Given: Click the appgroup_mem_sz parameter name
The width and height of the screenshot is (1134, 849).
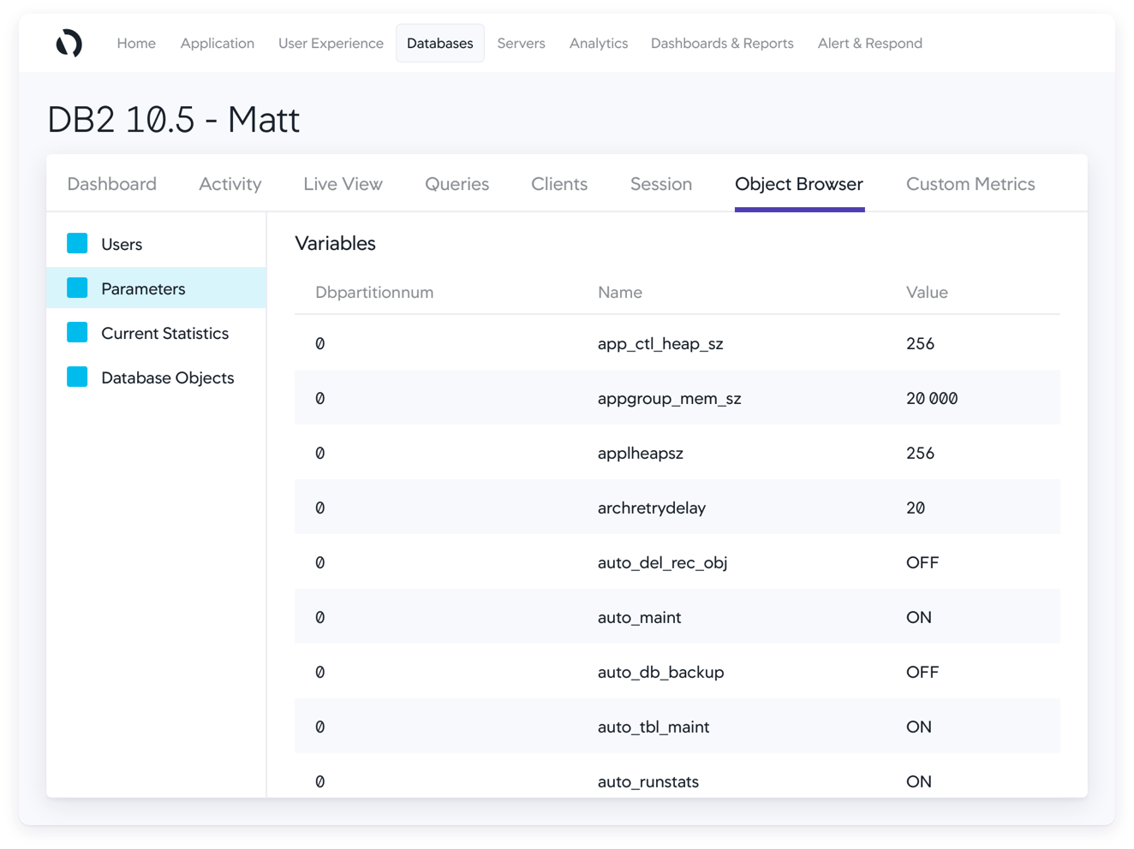Looking at the screenshot, I should [669, 398].
